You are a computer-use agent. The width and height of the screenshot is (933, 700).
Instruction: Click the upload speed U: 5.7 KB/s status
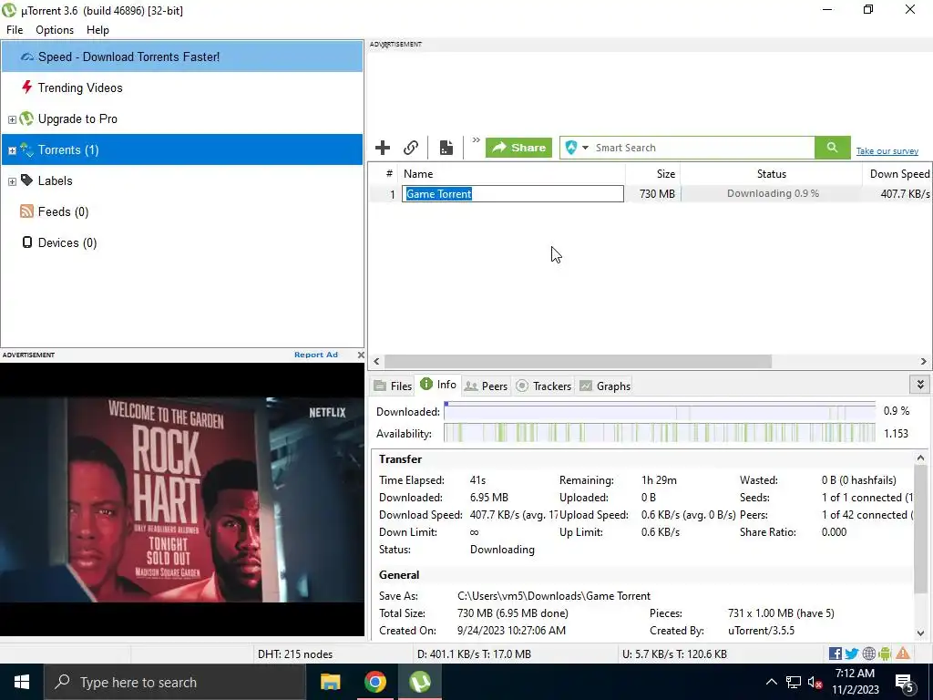coord(674,654)
